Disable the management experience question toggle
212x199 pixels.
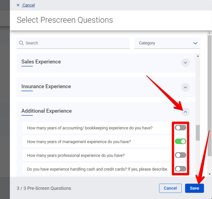coord(181,142)
